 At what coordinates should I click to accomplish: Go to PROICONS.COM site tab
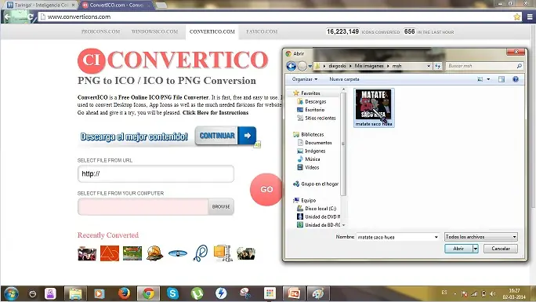point(100,31)
